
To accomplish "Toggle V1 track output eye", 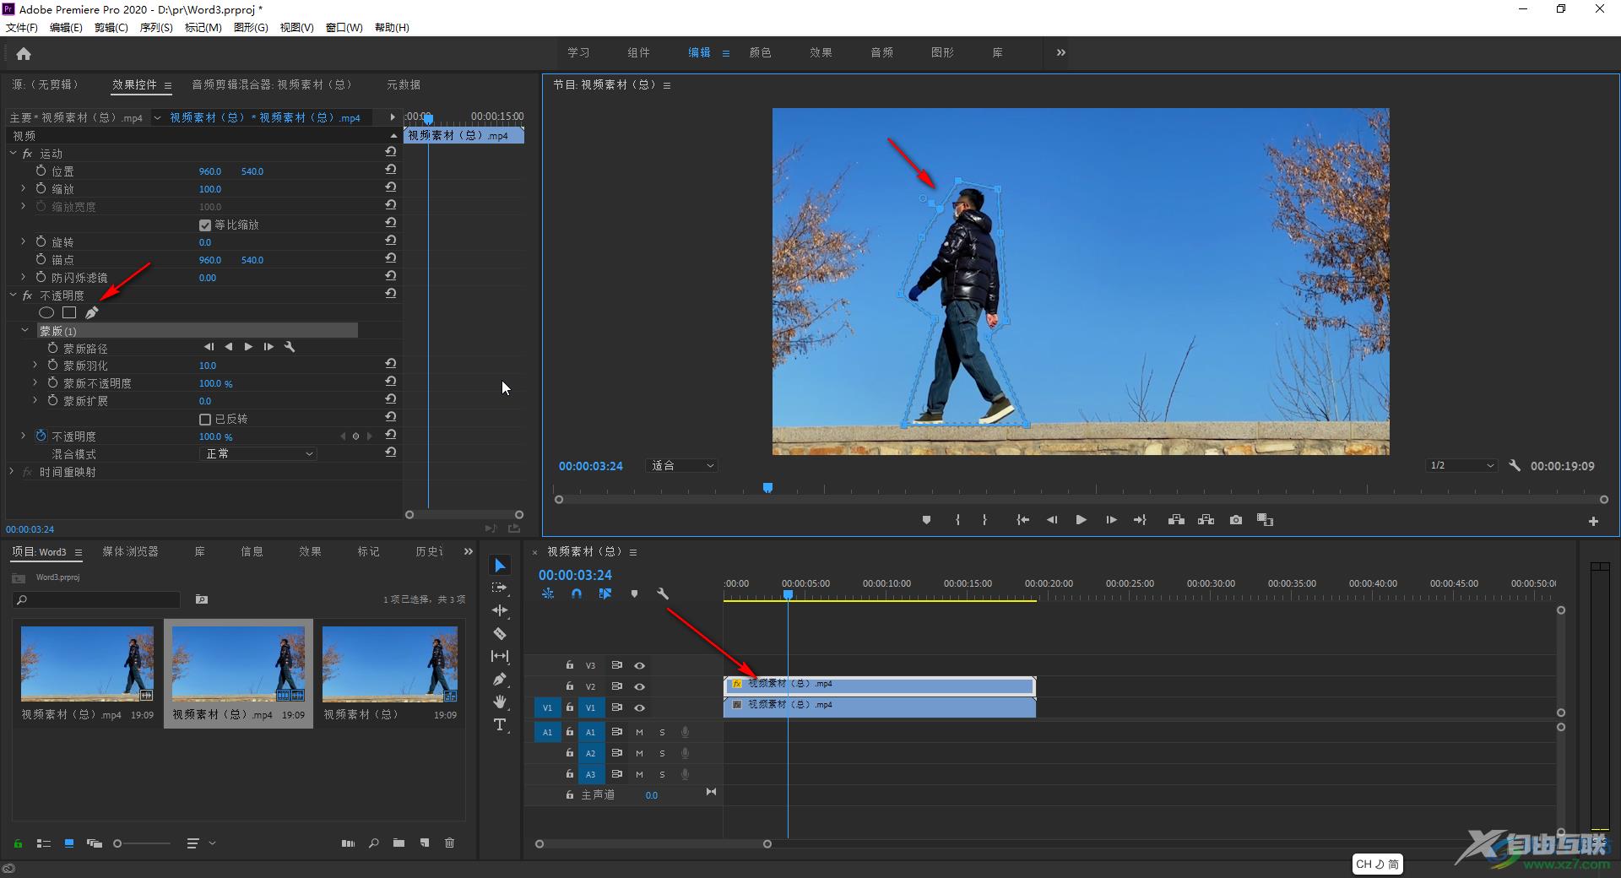I will [640, 707].
